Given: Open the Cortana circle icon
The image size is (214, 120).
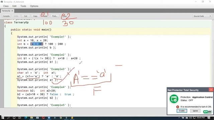Looking at the screenshot, I should 14,118.
